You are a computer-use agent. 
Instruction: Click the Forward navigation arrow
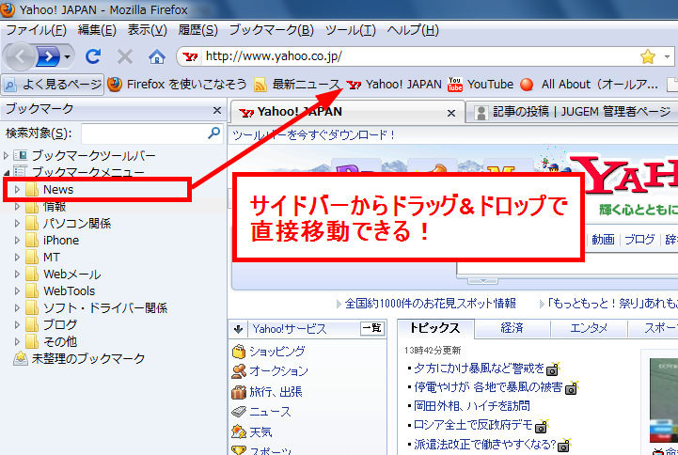point(47,56)
